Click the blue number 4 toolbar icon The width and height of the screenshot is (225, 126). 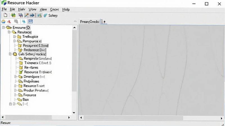(24, 22)
